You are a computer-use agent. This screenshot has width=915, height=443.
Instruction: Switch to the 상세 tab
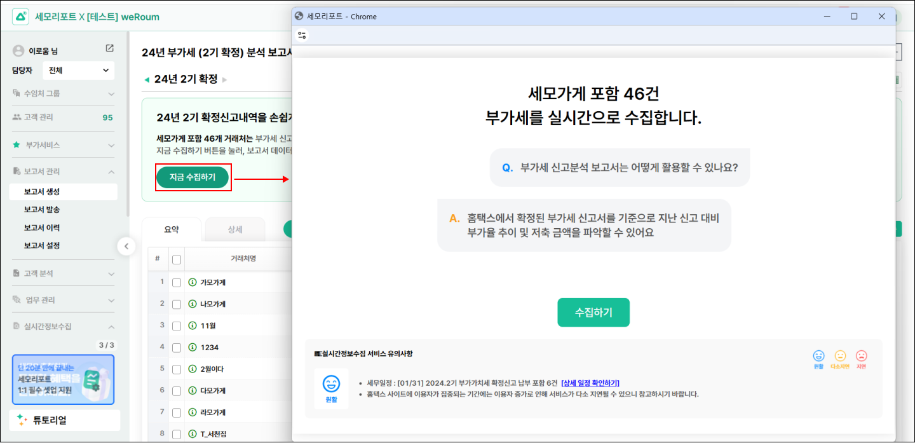click(235, 229)
